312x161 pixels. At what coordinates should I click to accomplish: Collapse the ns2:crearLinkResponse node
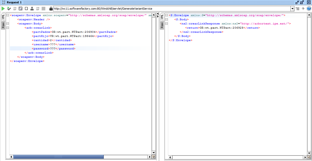coord(166,24)
